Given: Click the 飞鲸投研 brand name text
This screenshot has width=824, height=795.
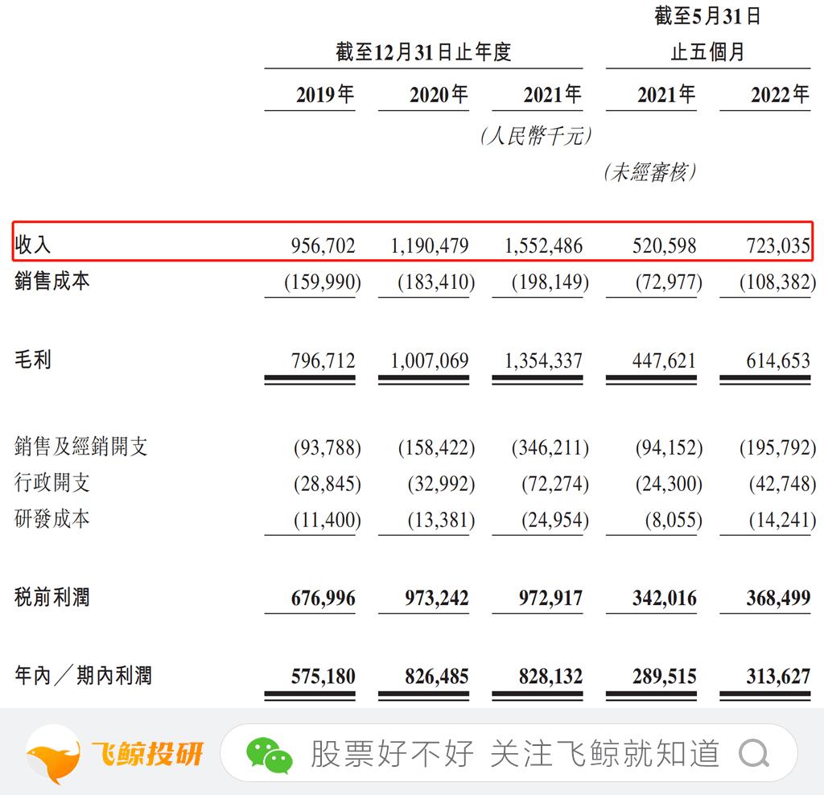Looking at the screenshot, I should (x=146, y=754).
